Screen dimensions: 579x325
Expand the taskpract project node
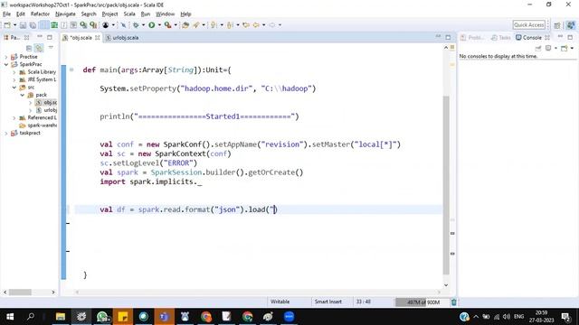click(6, 133)
